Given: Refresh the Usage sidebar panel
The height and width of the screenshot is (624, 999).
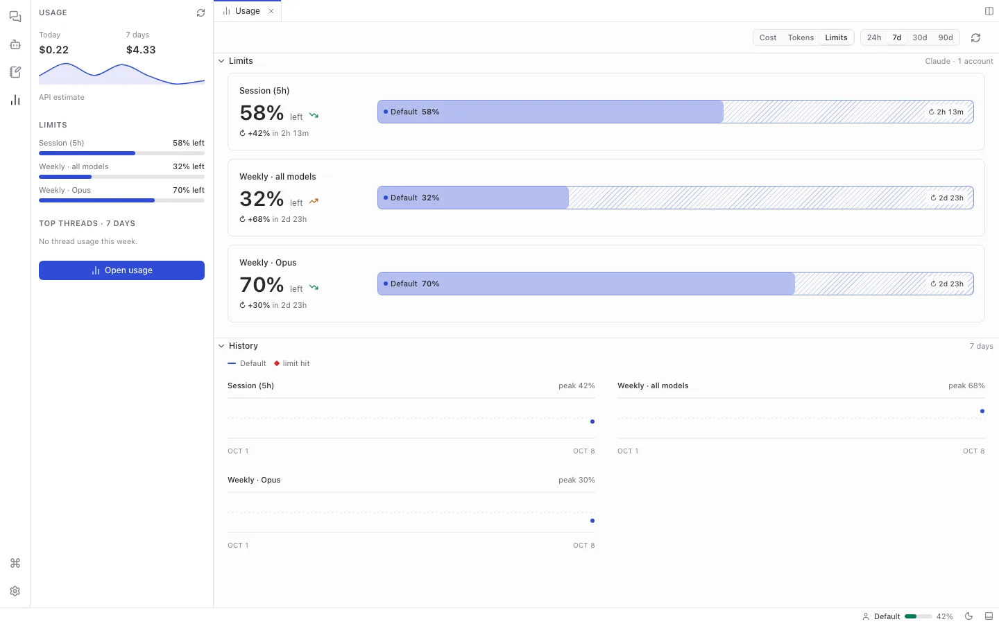Looking at the screenshot, I should click(x=200, y=13).
